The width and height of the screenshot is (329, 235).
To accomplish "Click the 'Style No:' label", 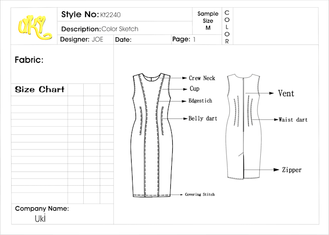I will coord(80,15).
